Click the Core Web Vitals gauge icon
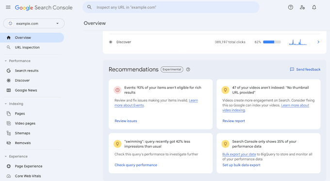This screenshot has width=330, height=181. [x=9, y=176]
